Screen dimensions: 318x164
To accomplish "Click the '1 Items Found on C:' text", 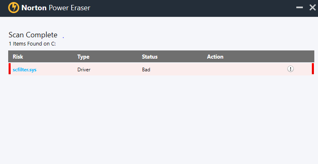I will 32,43.
